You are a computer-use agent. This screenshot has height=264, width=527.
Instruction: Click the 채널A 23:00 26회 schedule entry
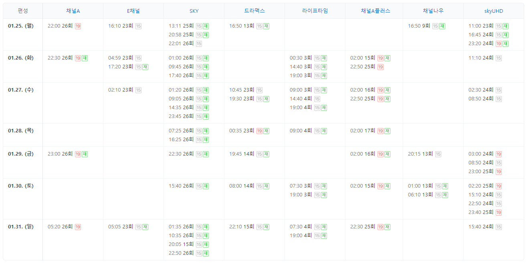point(67,154)
